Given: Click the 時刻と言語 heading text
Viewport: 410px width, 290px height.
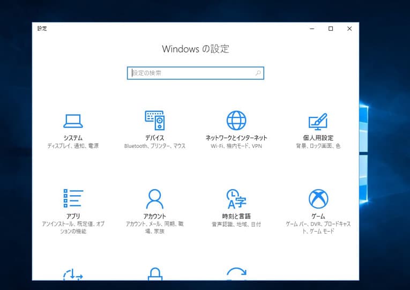Looking at the screenshot, I should (x=236, y=215).
